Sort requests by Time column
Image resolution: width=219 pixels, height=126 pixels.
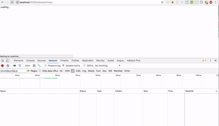[176, 91]
